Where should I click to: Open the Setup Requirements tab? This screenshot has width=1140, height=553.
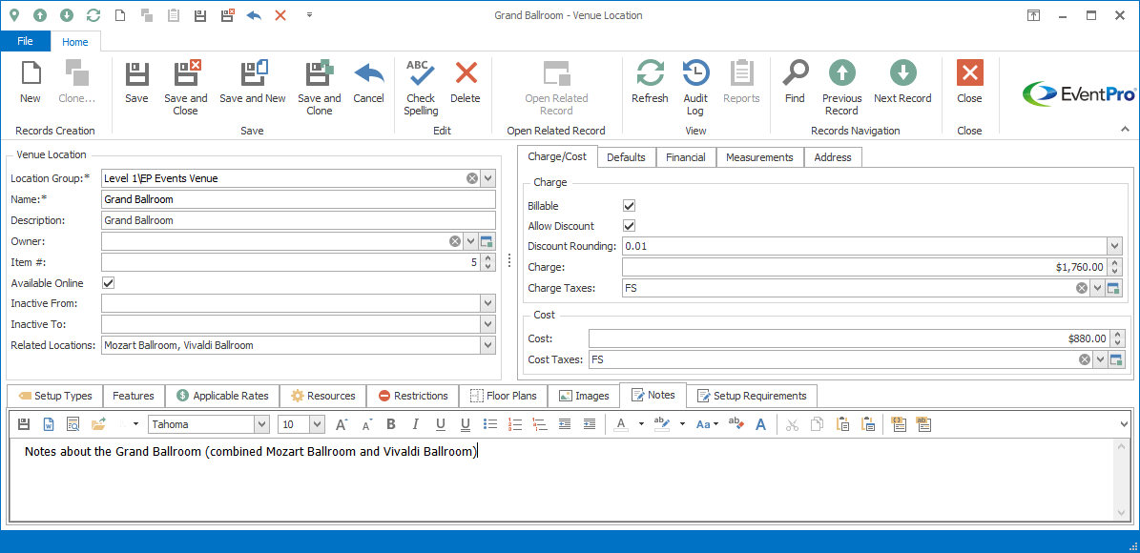[x=752, y=396]
